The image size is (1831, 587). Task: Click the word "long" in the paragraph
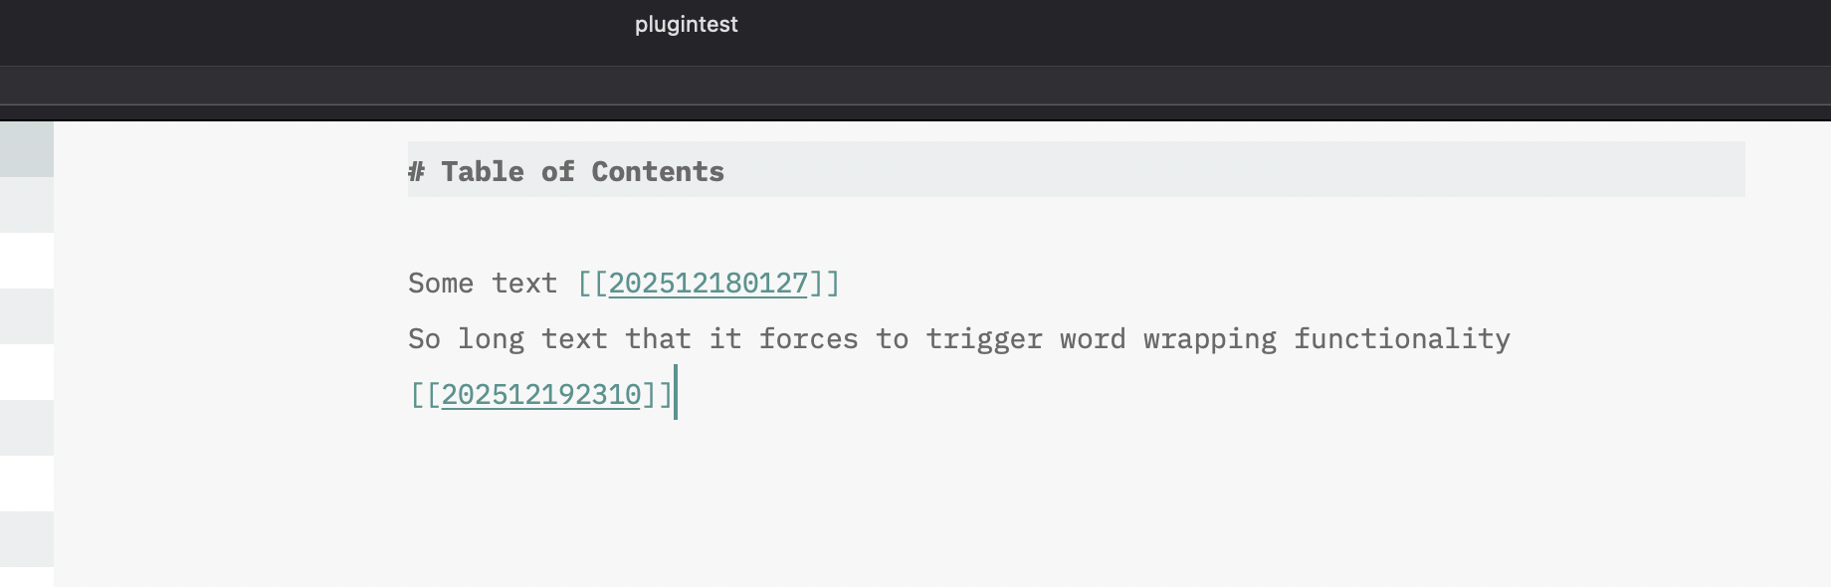[x=491, y=339]
